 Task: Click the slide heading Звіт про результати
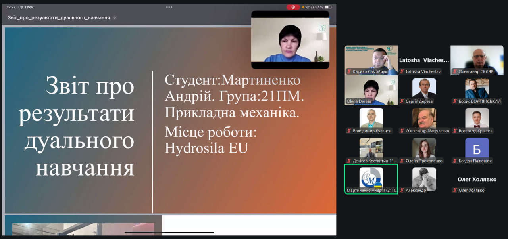(77, 99)
